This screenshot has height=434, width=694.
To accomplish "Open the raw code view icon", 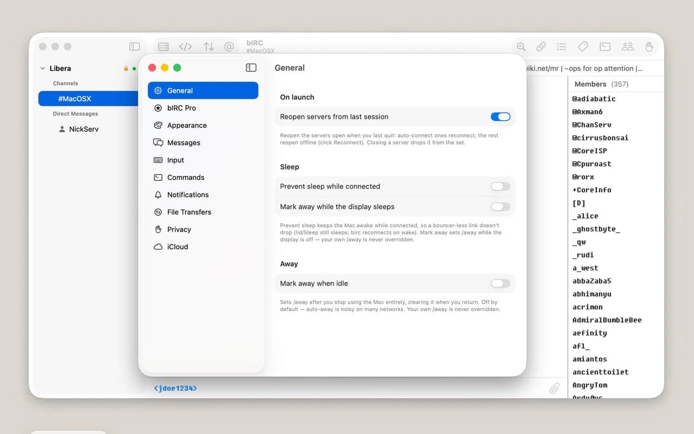I will (186, 46).
